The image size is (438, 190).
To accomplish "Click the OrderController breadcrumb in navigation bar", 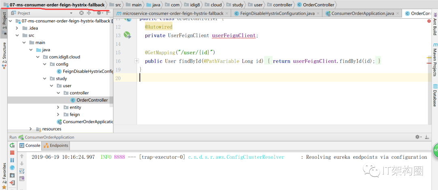I will click(x=316, y=5).
